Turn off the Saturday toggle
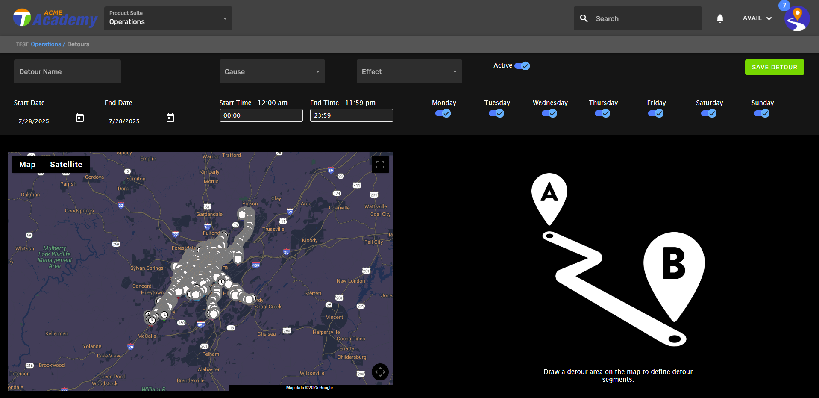The width and height of the screenshot is (819, 398). coord(709,114)
